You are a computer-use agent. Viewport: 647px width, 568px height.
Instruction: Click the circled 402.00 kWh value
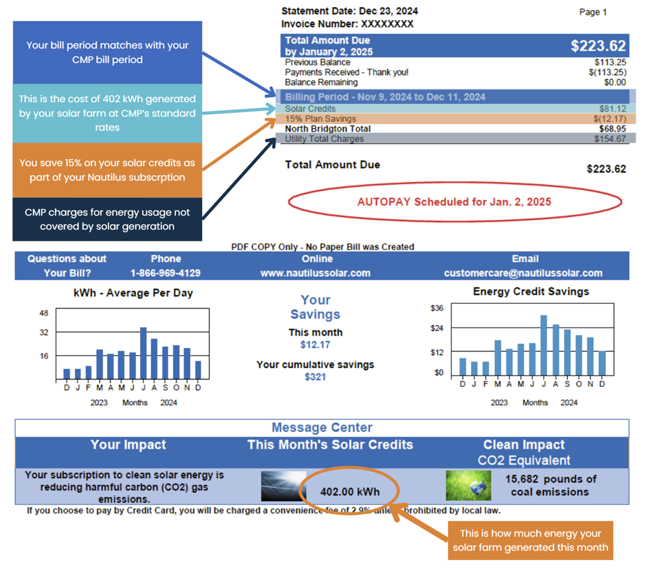pyautogui.click(x=350, y=492)
